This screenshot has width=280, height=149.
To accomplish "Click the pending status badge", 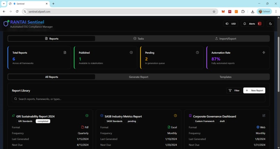I will (132, 121).
